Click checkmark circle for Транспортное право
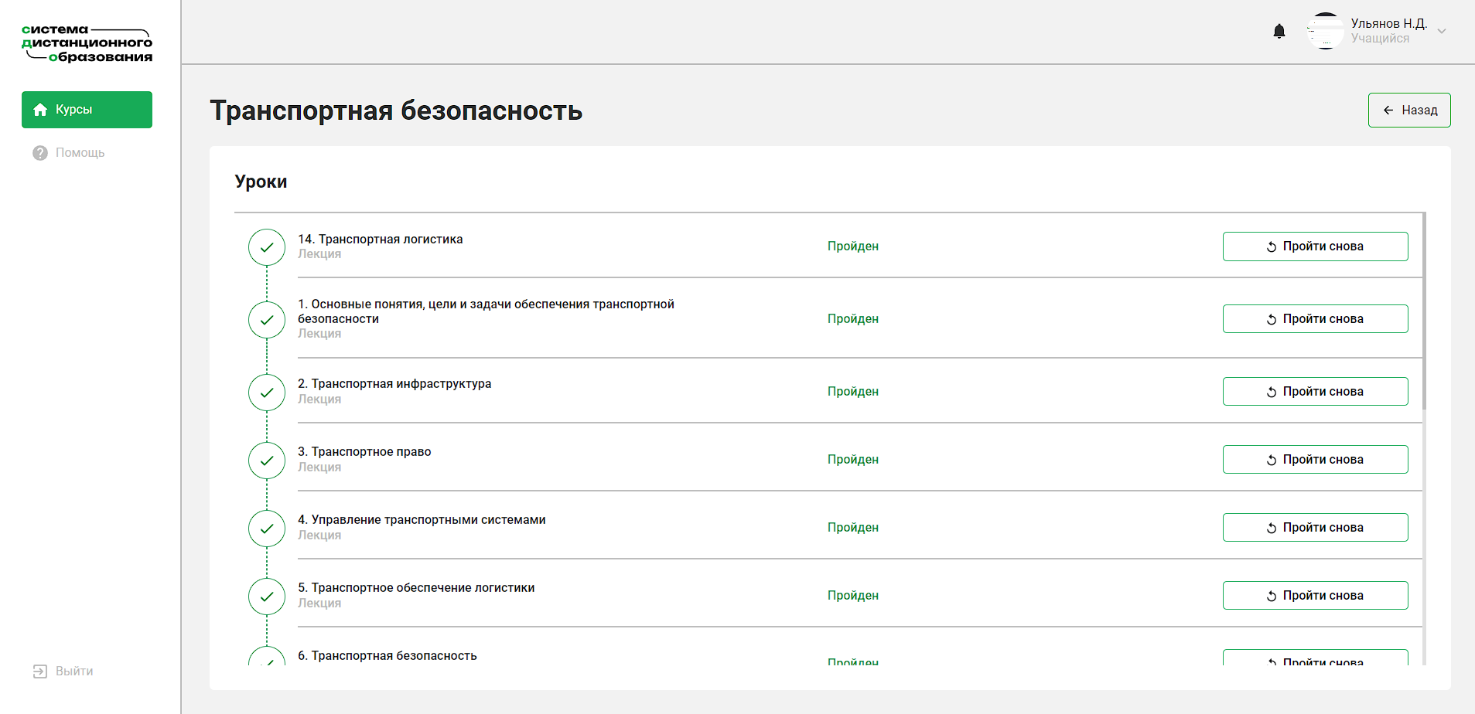Viewport: 1475px width, 714px height. coord(267,461)
